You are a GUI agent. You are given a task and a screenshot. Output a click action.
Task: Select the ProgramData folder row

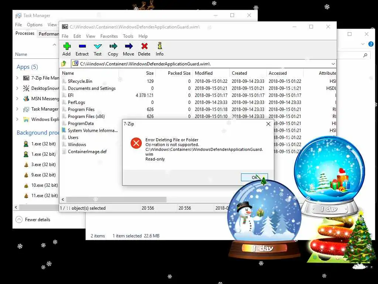click(80, 124)
